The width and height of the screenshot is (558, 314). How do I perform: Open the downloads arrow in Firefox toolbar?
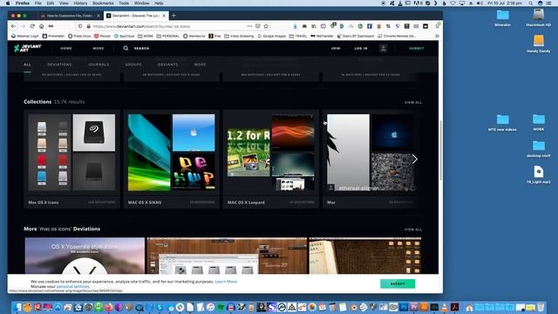point(295,26)
